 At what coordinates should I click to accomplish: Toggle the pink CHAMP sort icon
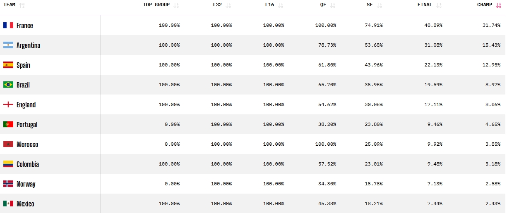(498, 5)
